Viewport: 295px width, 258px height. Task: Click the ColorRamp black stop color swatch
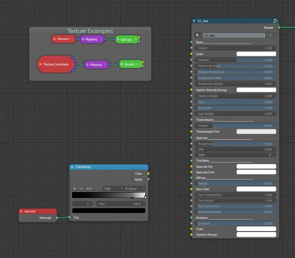[109, 210]
